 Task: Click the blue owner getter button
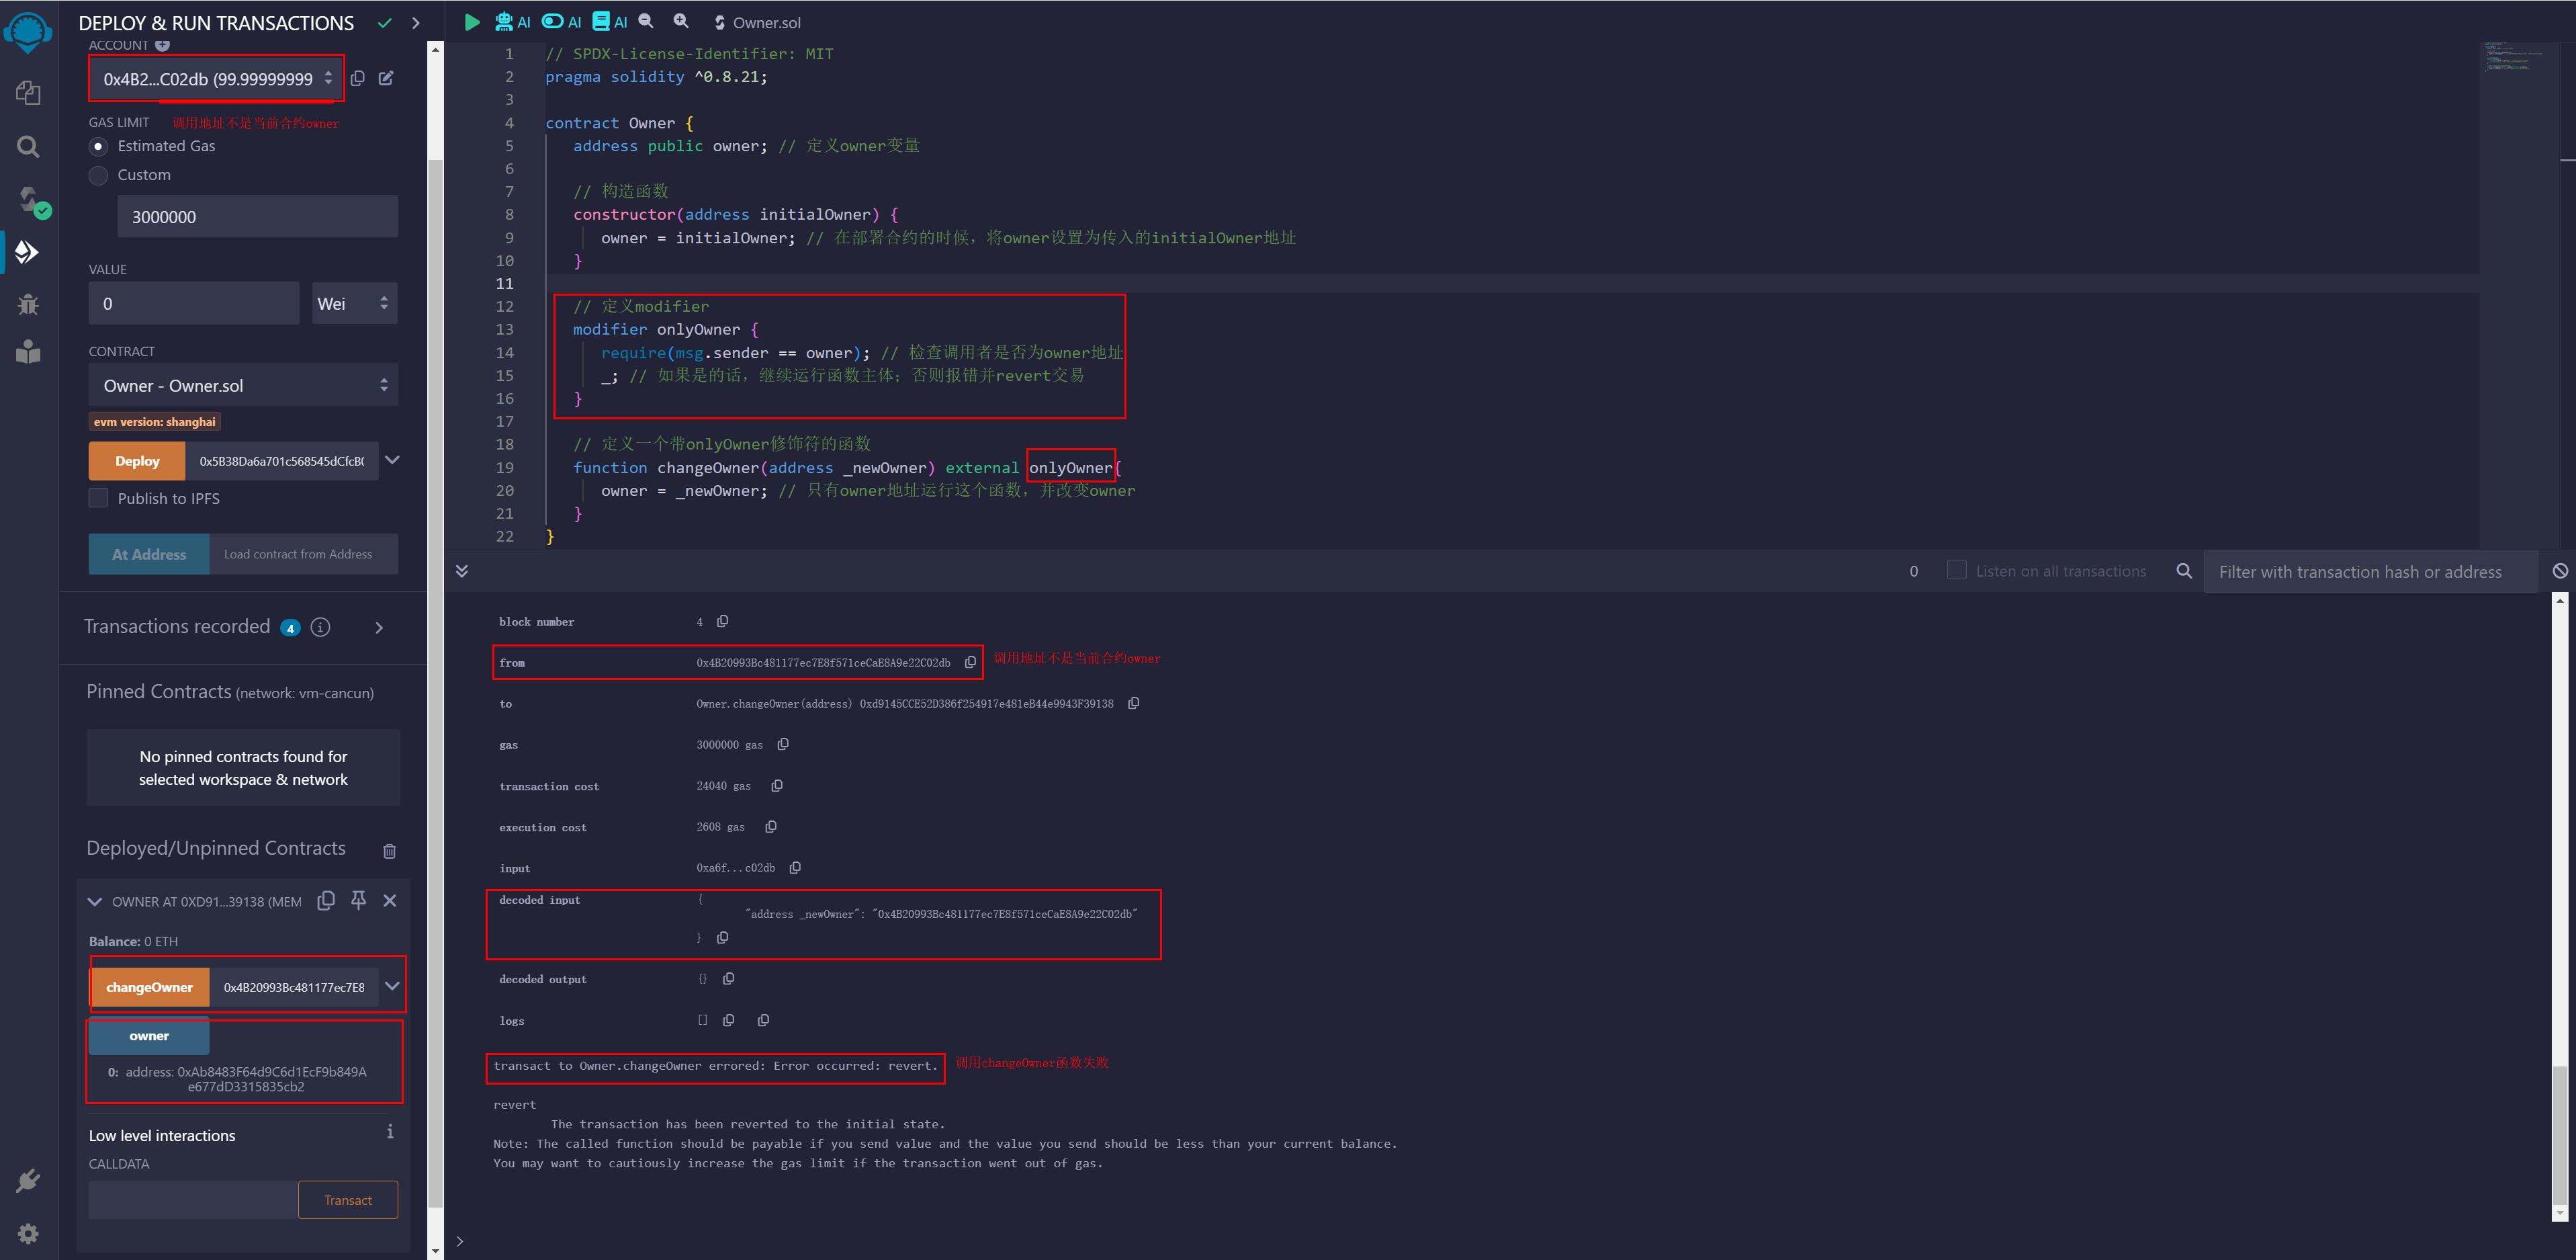(149, 1036)
